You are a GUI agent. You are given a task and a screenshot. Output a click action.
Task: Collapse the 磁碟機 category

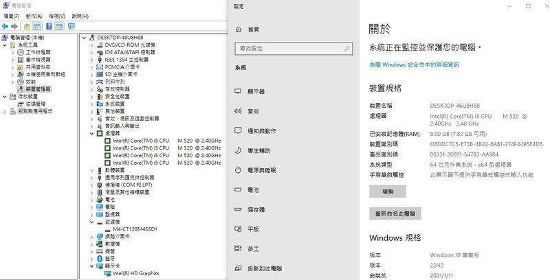pyautogui.click(x=91, y=222)
